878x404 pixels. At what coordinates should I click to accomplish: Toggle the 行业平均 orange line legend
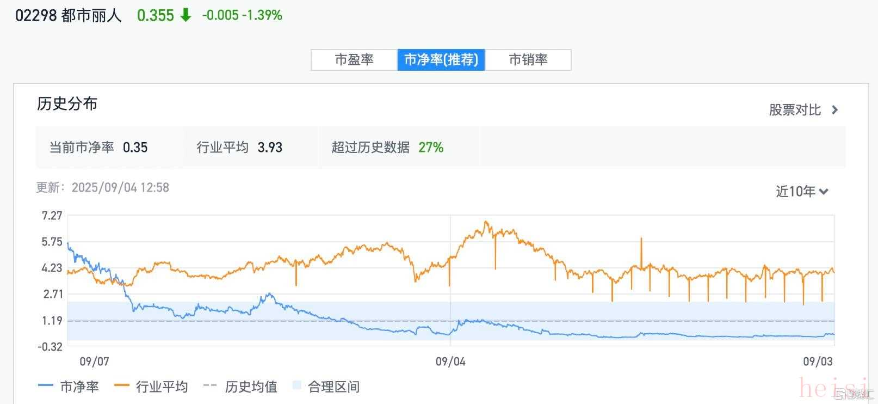[152, 387]
